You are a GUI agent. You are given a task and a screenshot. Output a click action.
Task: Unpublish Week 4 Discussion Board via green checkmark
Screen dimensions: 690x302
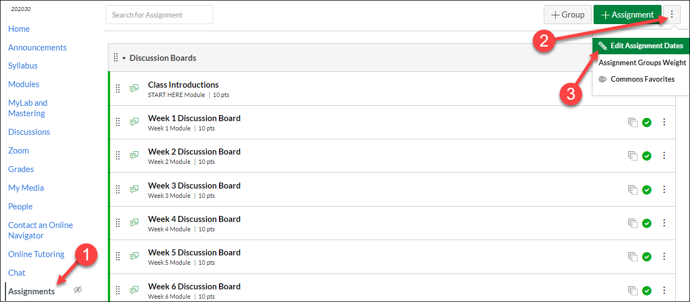647,223
